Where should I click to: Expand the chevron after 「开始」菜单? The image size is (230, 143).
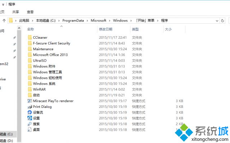158,21
